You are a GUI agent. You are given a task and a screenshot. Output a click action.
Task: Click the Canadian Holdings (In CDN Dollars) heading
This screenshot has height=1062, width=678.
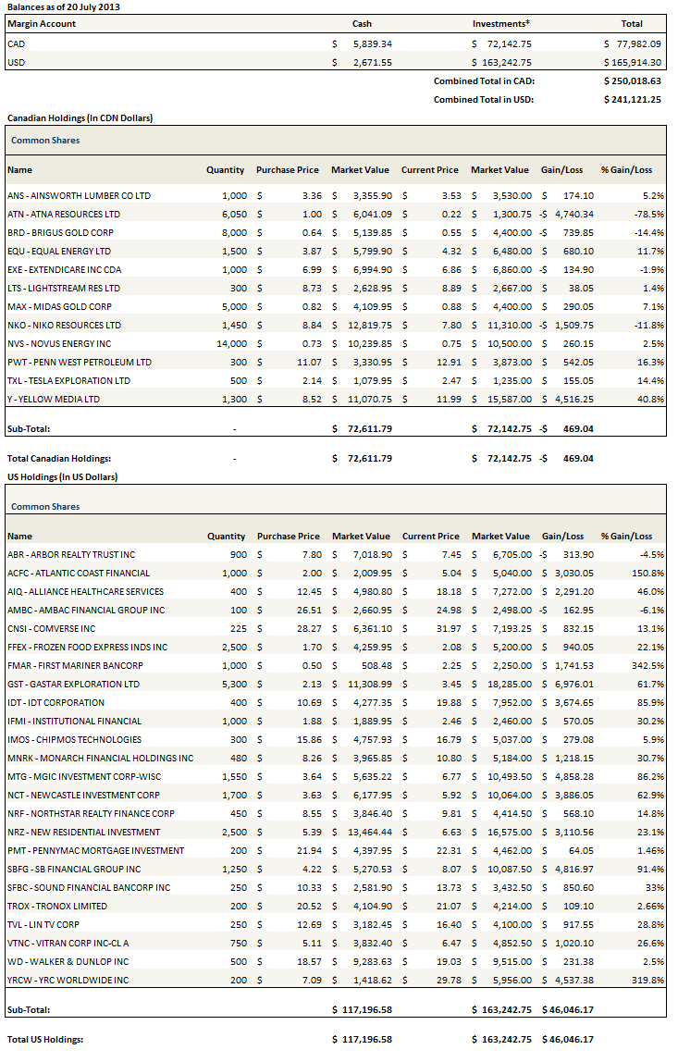click(80, 118)
